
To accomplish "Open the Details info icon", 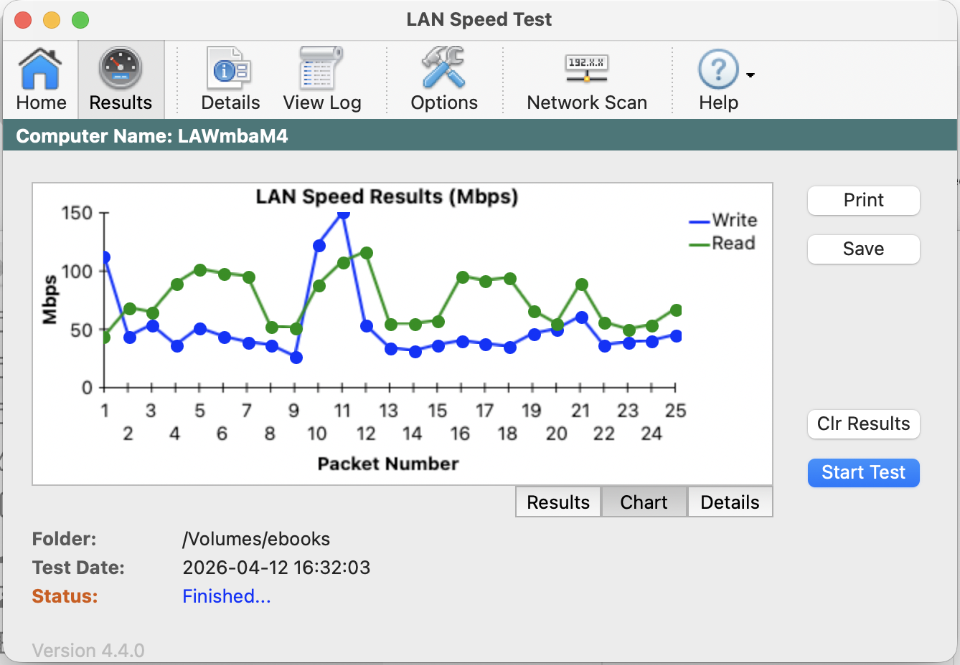I will pyautogui.click(x=230, y=70).
